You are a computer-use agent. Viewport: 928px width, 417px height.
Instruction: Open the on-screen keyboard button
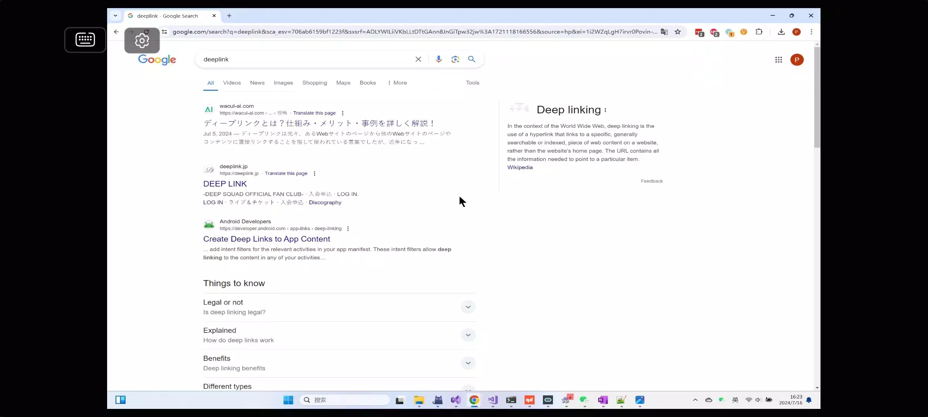tap(85, 40)
